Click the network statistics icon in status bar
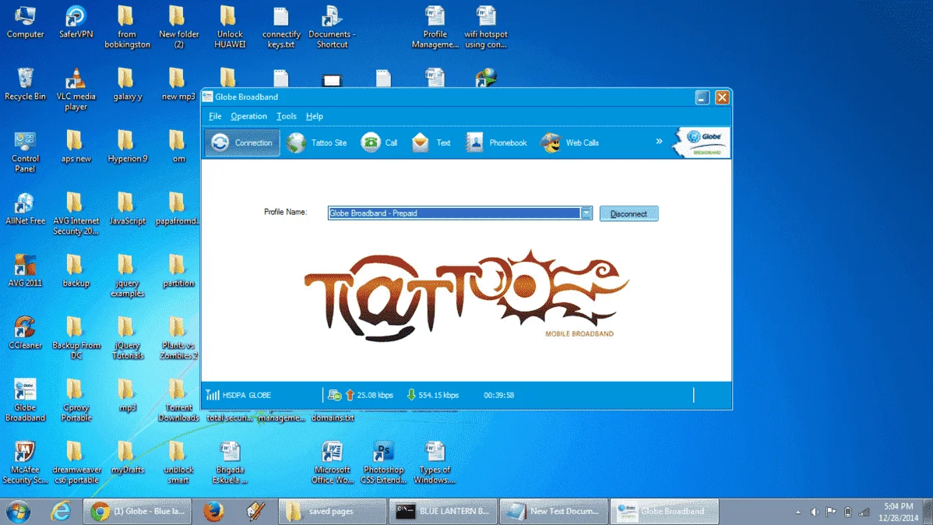The width and height of the screenshot is (933, 525). pos(334,395)
